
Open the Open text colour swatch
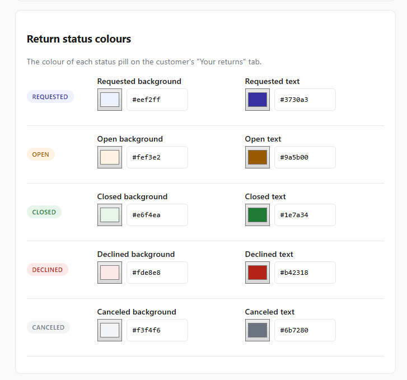click(257, 157)
